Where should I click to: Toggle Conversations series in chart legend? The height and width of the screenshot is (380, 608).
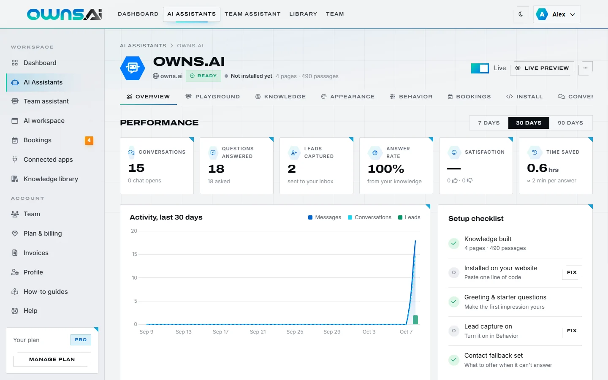pyautogui.click(x=369, y=217)
